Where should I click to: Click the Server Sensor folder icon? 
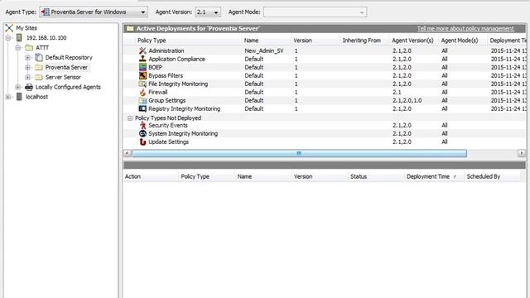click(x=39, y=77)
